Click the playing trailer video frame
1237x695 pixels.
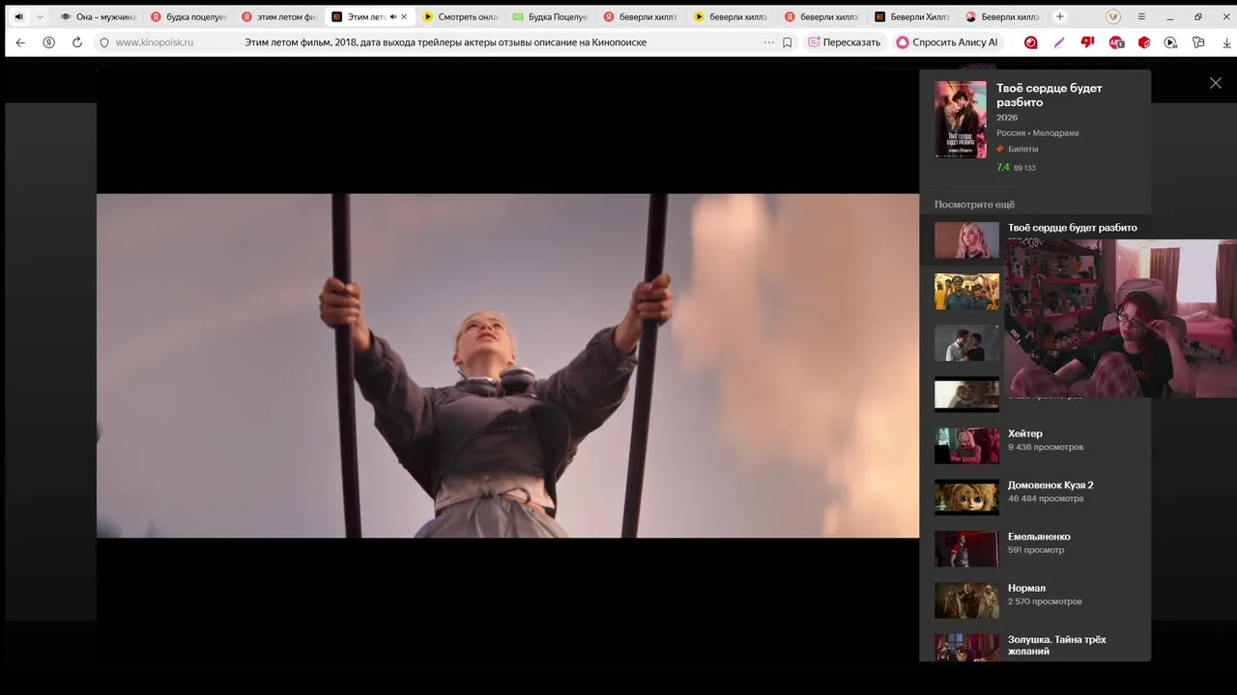pyautogui.click(x=507, y=366)
